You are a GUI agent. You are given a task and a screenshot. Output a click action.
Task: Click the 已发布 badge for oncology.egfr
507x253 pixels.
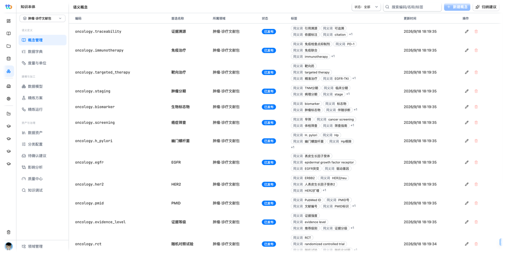pos(269,162)
